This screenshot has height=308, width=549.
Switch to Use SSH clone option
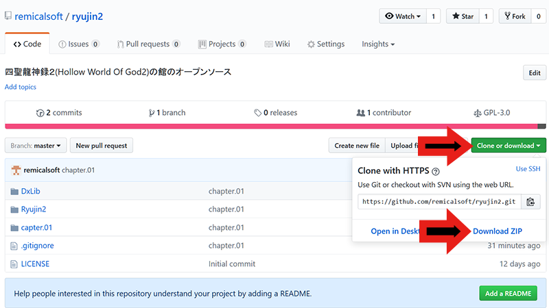pyautogui.click(x=528, y=168)
